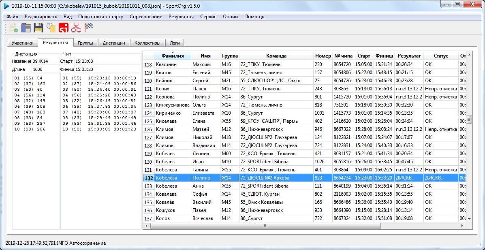Open the Вид menu
The height and width of the screenshot is (250, 485).
tap(68, 17)
